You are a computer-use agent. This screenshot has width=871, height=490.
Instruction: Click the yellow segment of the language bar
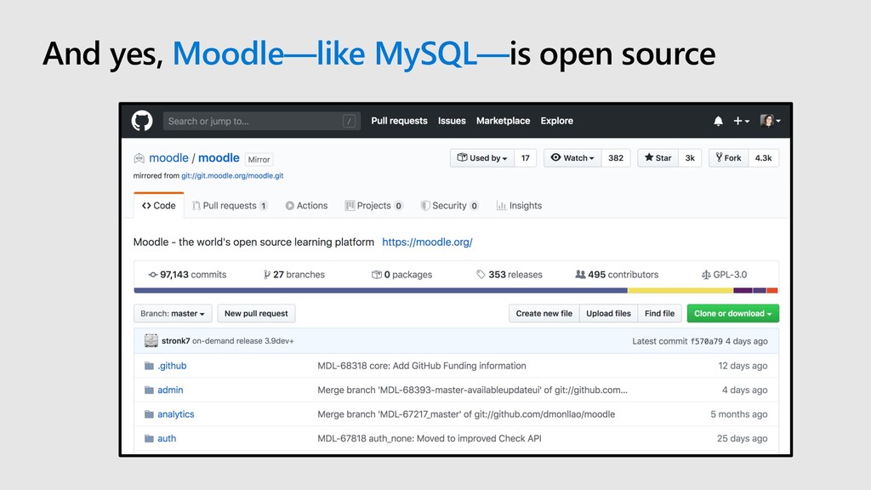point(680,291)
